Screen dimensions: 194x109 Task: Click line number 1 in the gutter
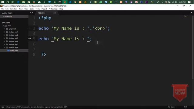[x=34, y=18]
